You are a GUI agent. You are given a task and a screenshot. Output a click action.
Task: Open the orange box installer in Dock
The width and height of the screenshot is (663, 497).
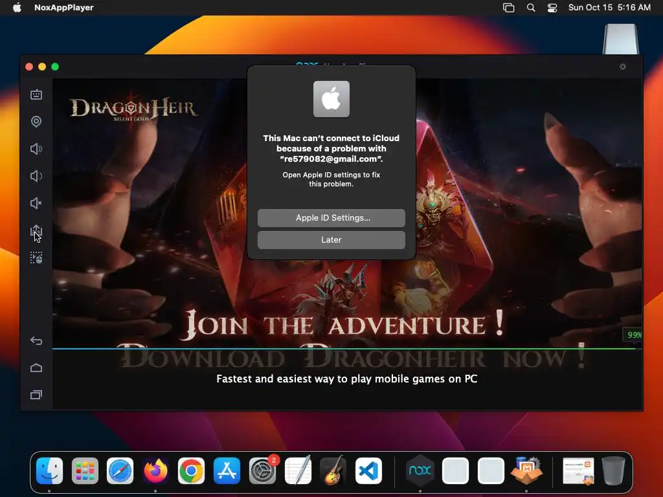526,471
